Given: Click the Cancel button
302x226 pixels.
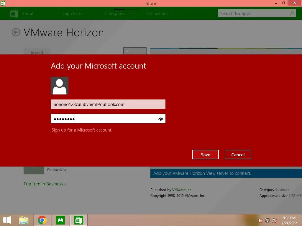Looking at the screenshot, I should 238,154.
